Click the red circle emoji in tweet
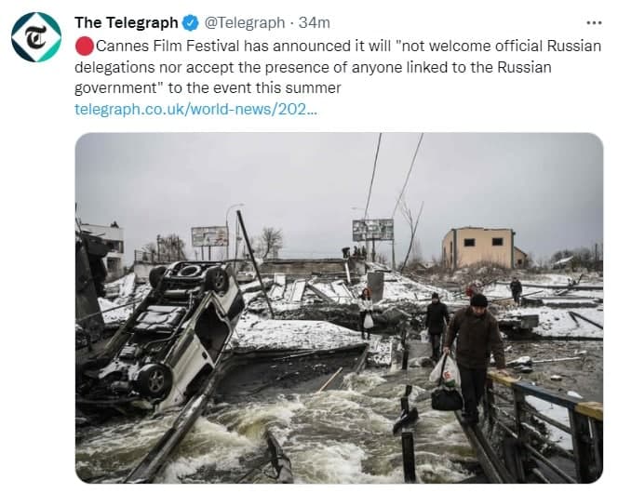The image size is (618, 493). [x=85, y=47]
